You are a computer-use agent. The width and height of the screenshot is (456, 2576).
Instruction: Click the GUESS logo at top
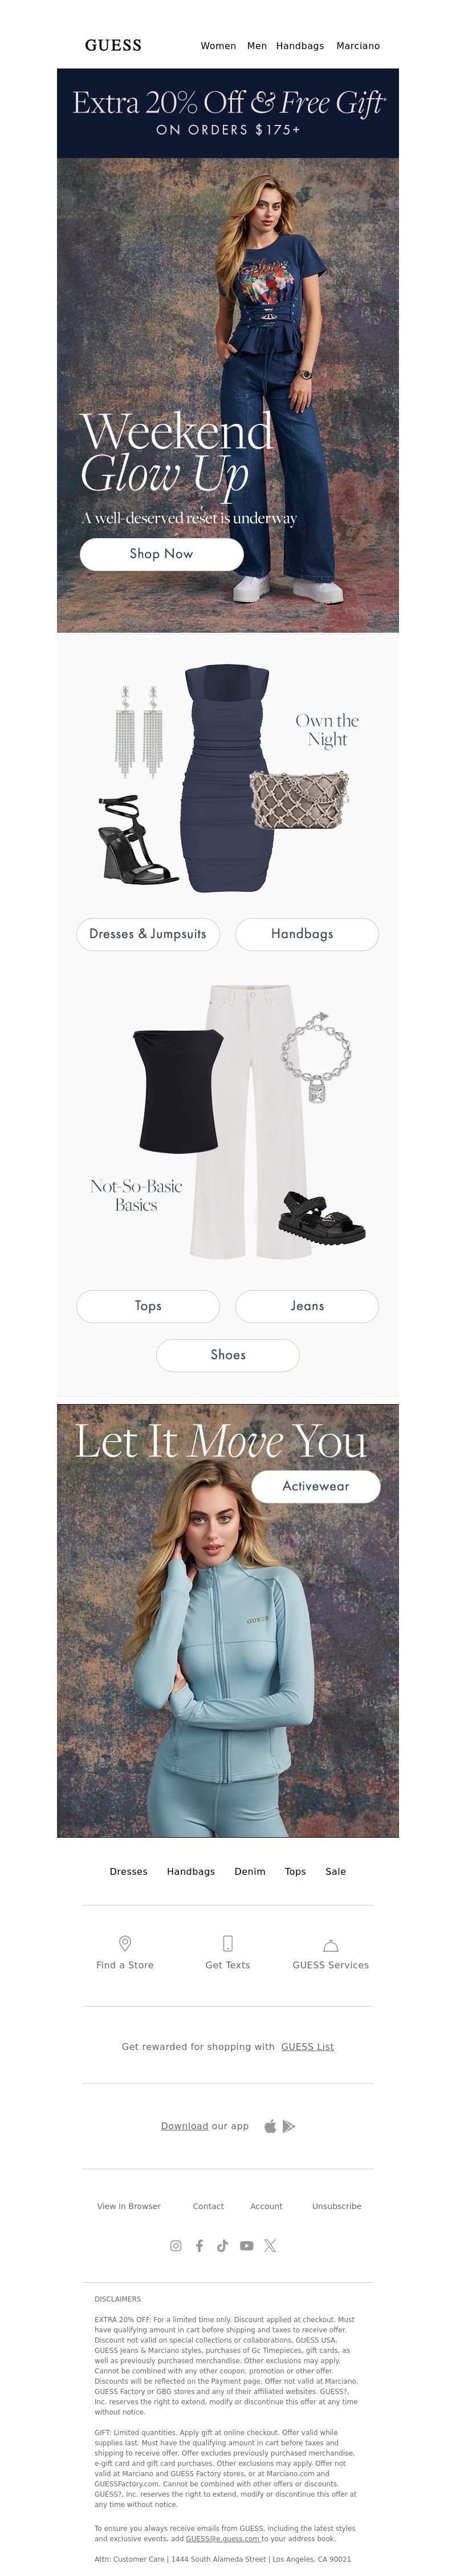pos(113,45)
